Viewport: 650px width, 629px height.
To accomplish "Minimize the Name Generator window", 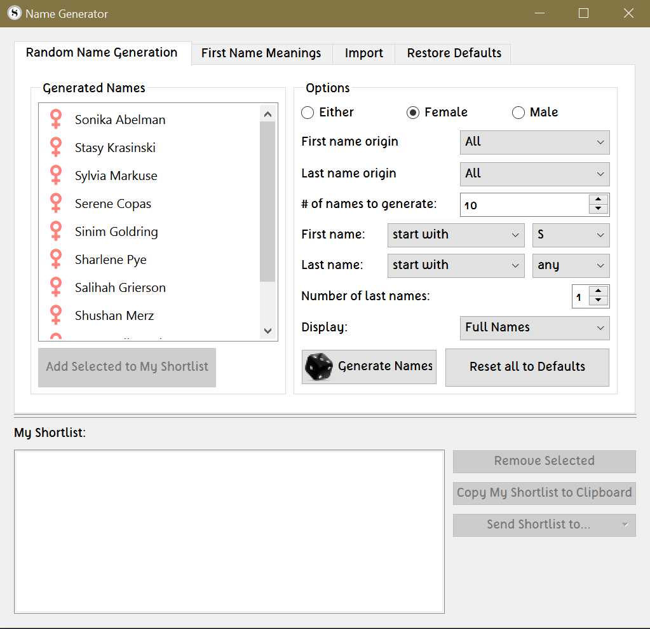I will point(539,13).
